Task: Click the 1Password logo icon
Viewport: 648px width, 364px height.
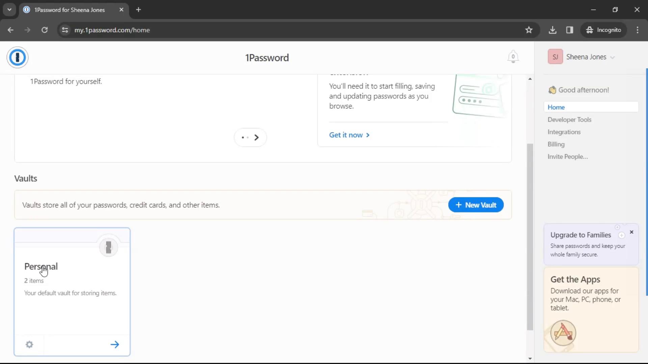Action: (17, 57)
